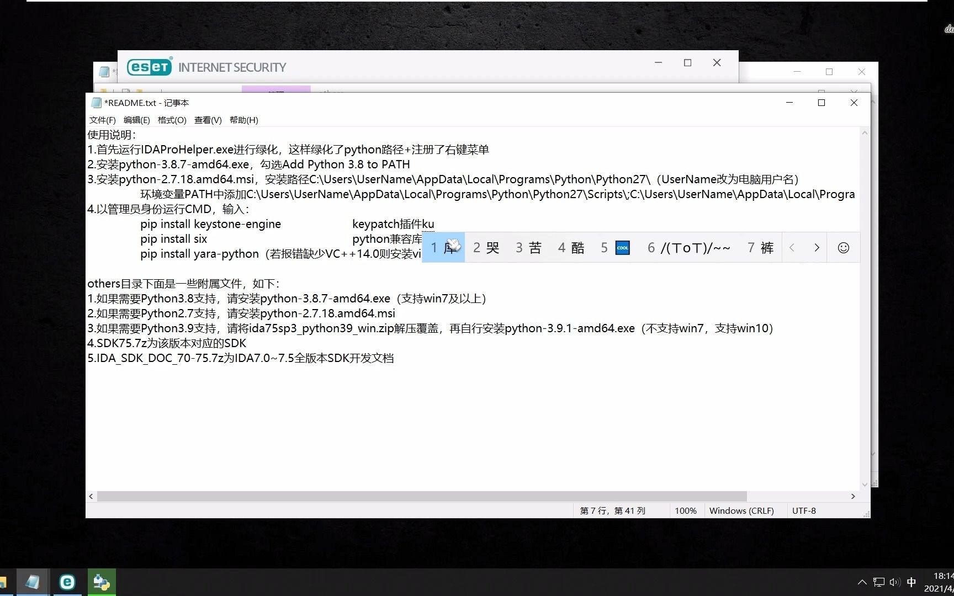Click text 'pip install yara-python'
954x596 pixels.
pos(199,254)
